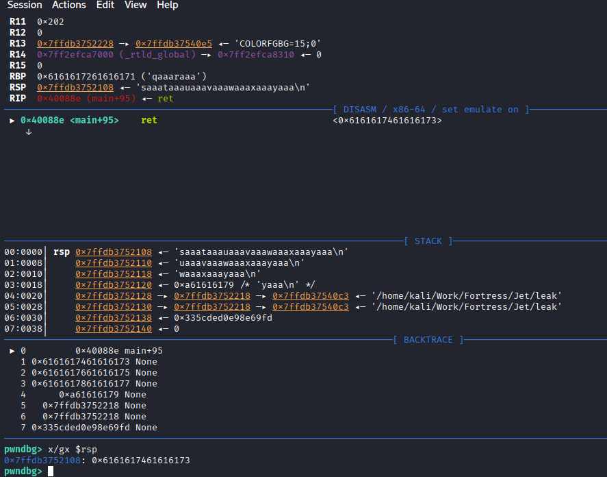Click the current-instruction arrow in the disassembly
607x477 pixels.
[x=12, y=120]
